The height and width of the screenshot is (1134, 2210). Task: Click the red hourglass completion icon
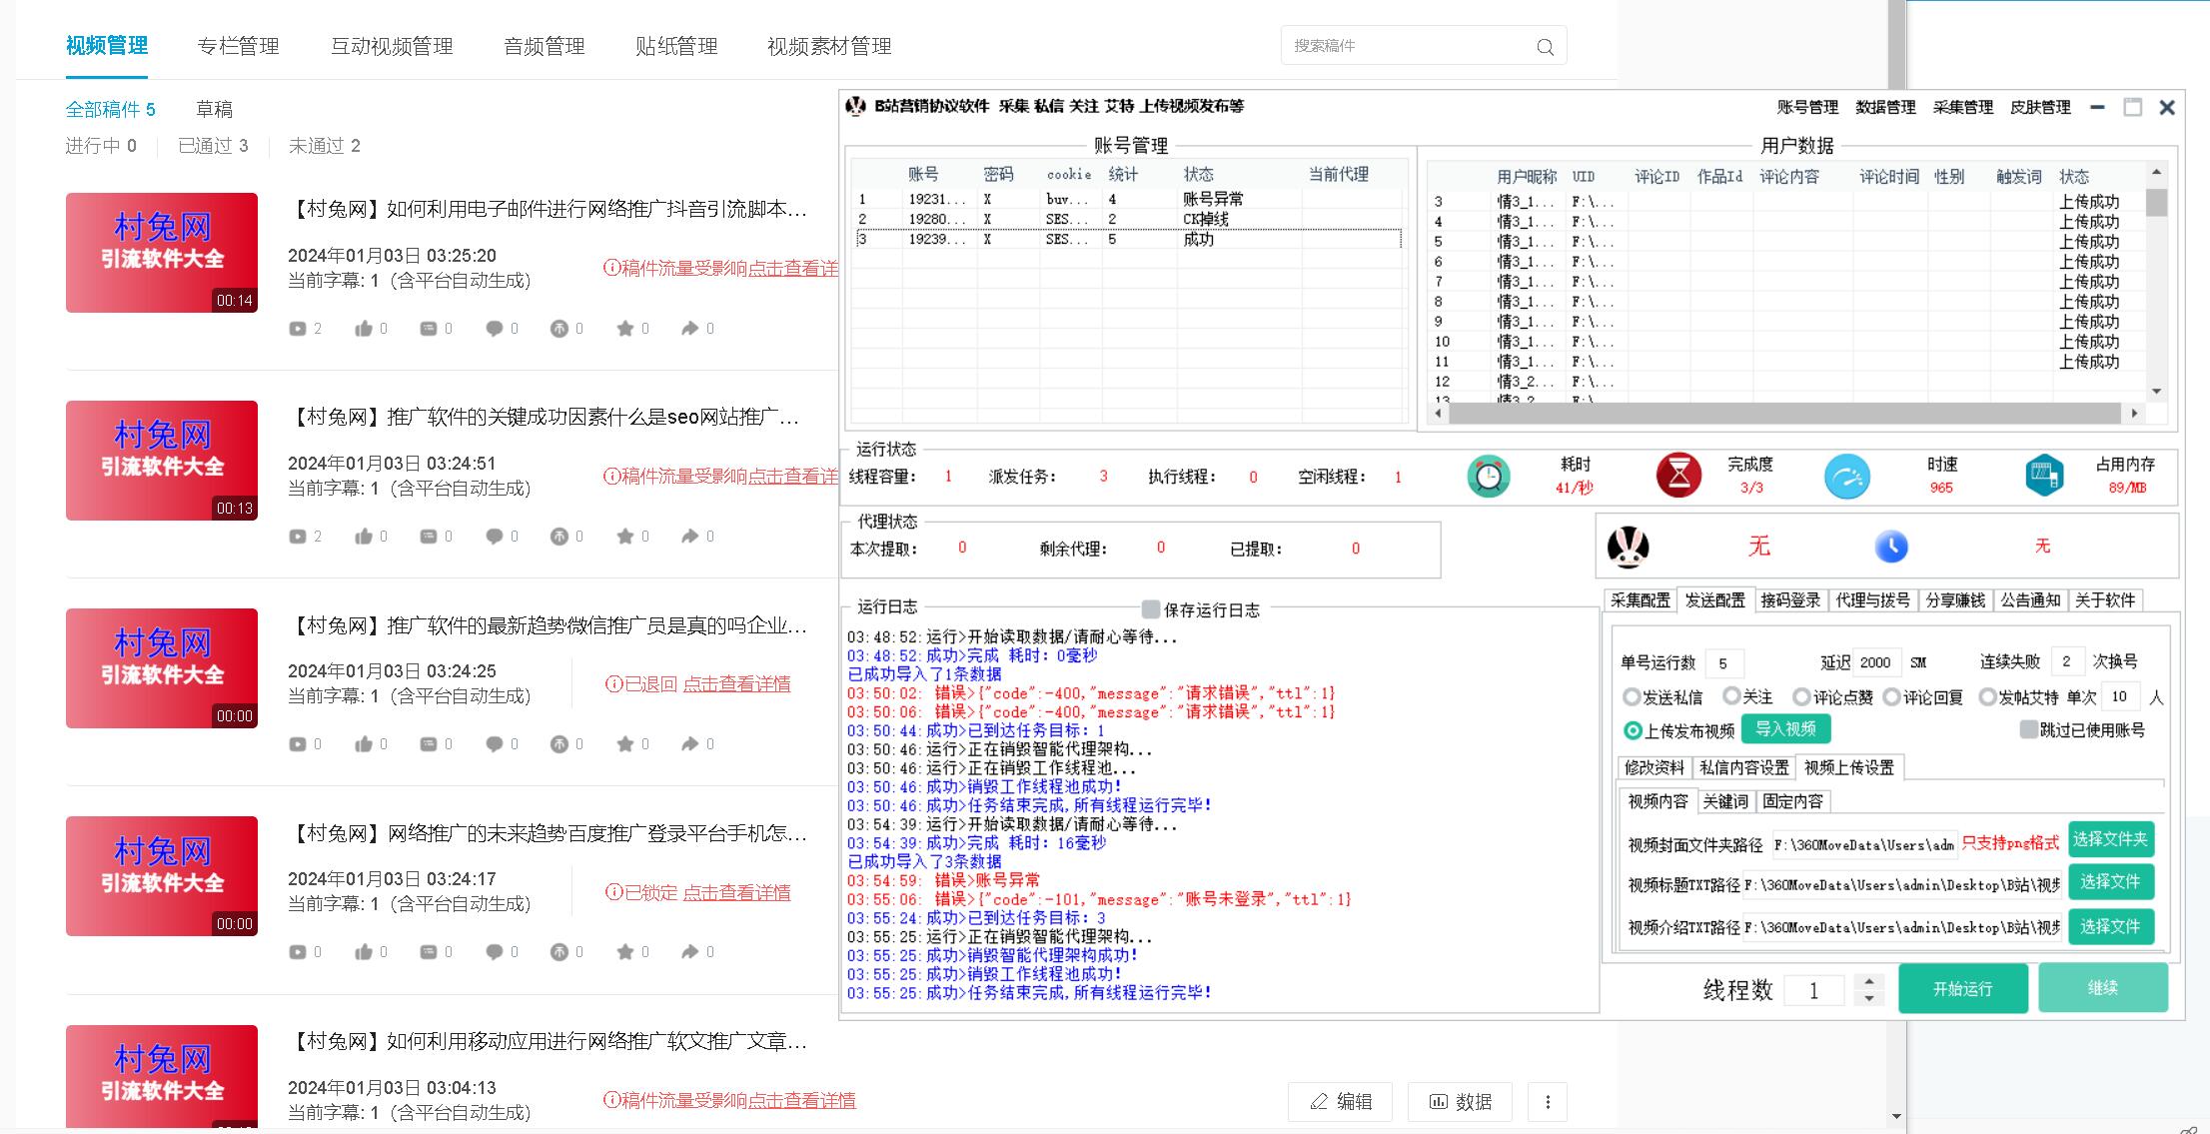coord(1678,476)
